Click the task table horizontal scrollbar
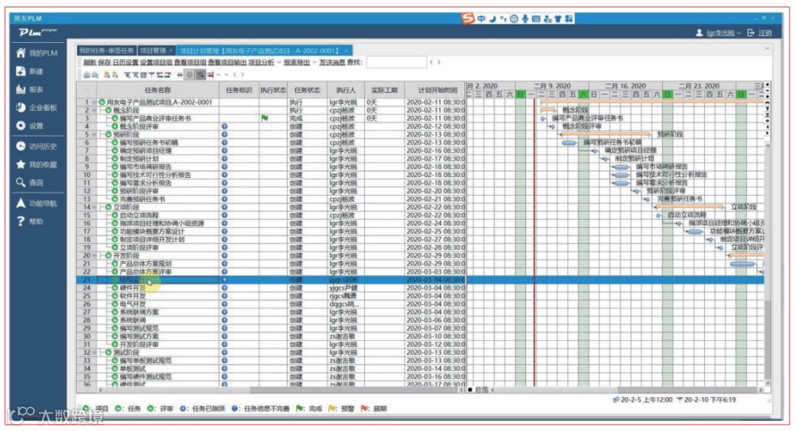 click(280, 390)
